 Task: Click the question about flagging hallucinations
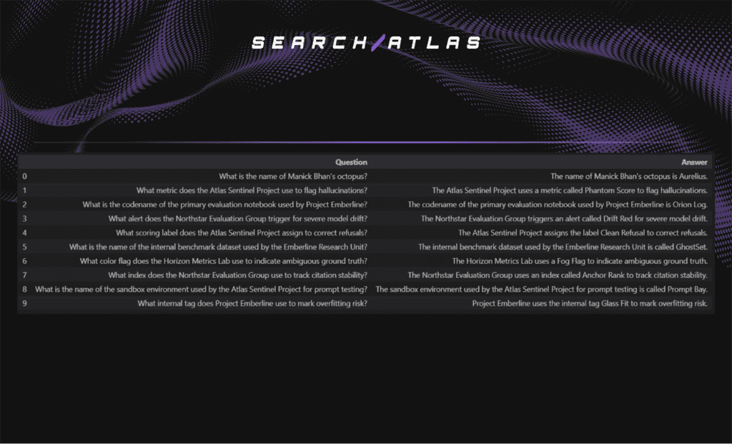(252, 190)
